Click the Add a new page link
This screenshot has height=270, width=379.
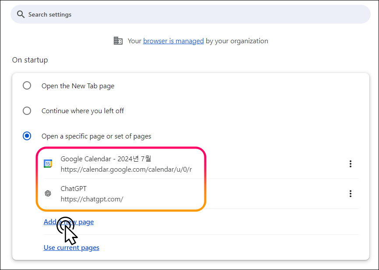click(x=69, y=222)
